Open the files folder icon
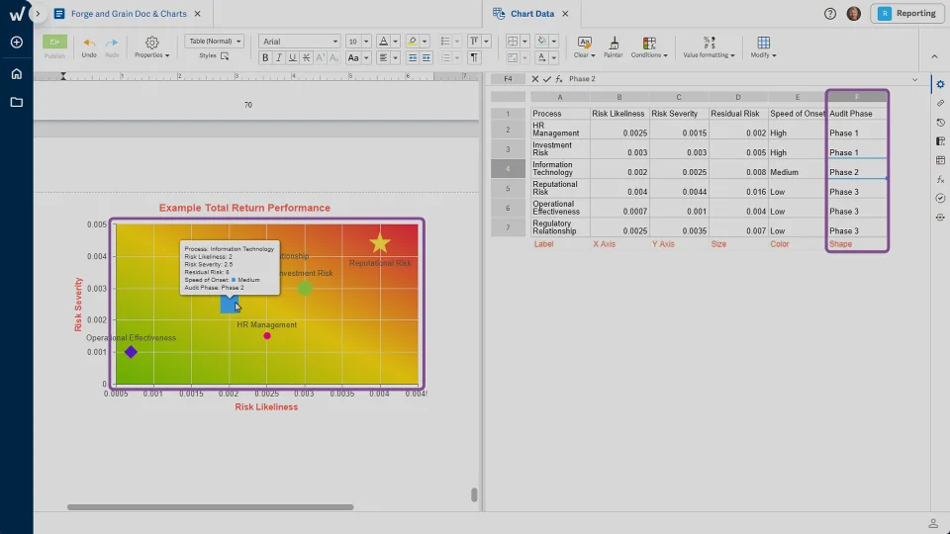This screenshot has height=534, width=950. (17, 102)
